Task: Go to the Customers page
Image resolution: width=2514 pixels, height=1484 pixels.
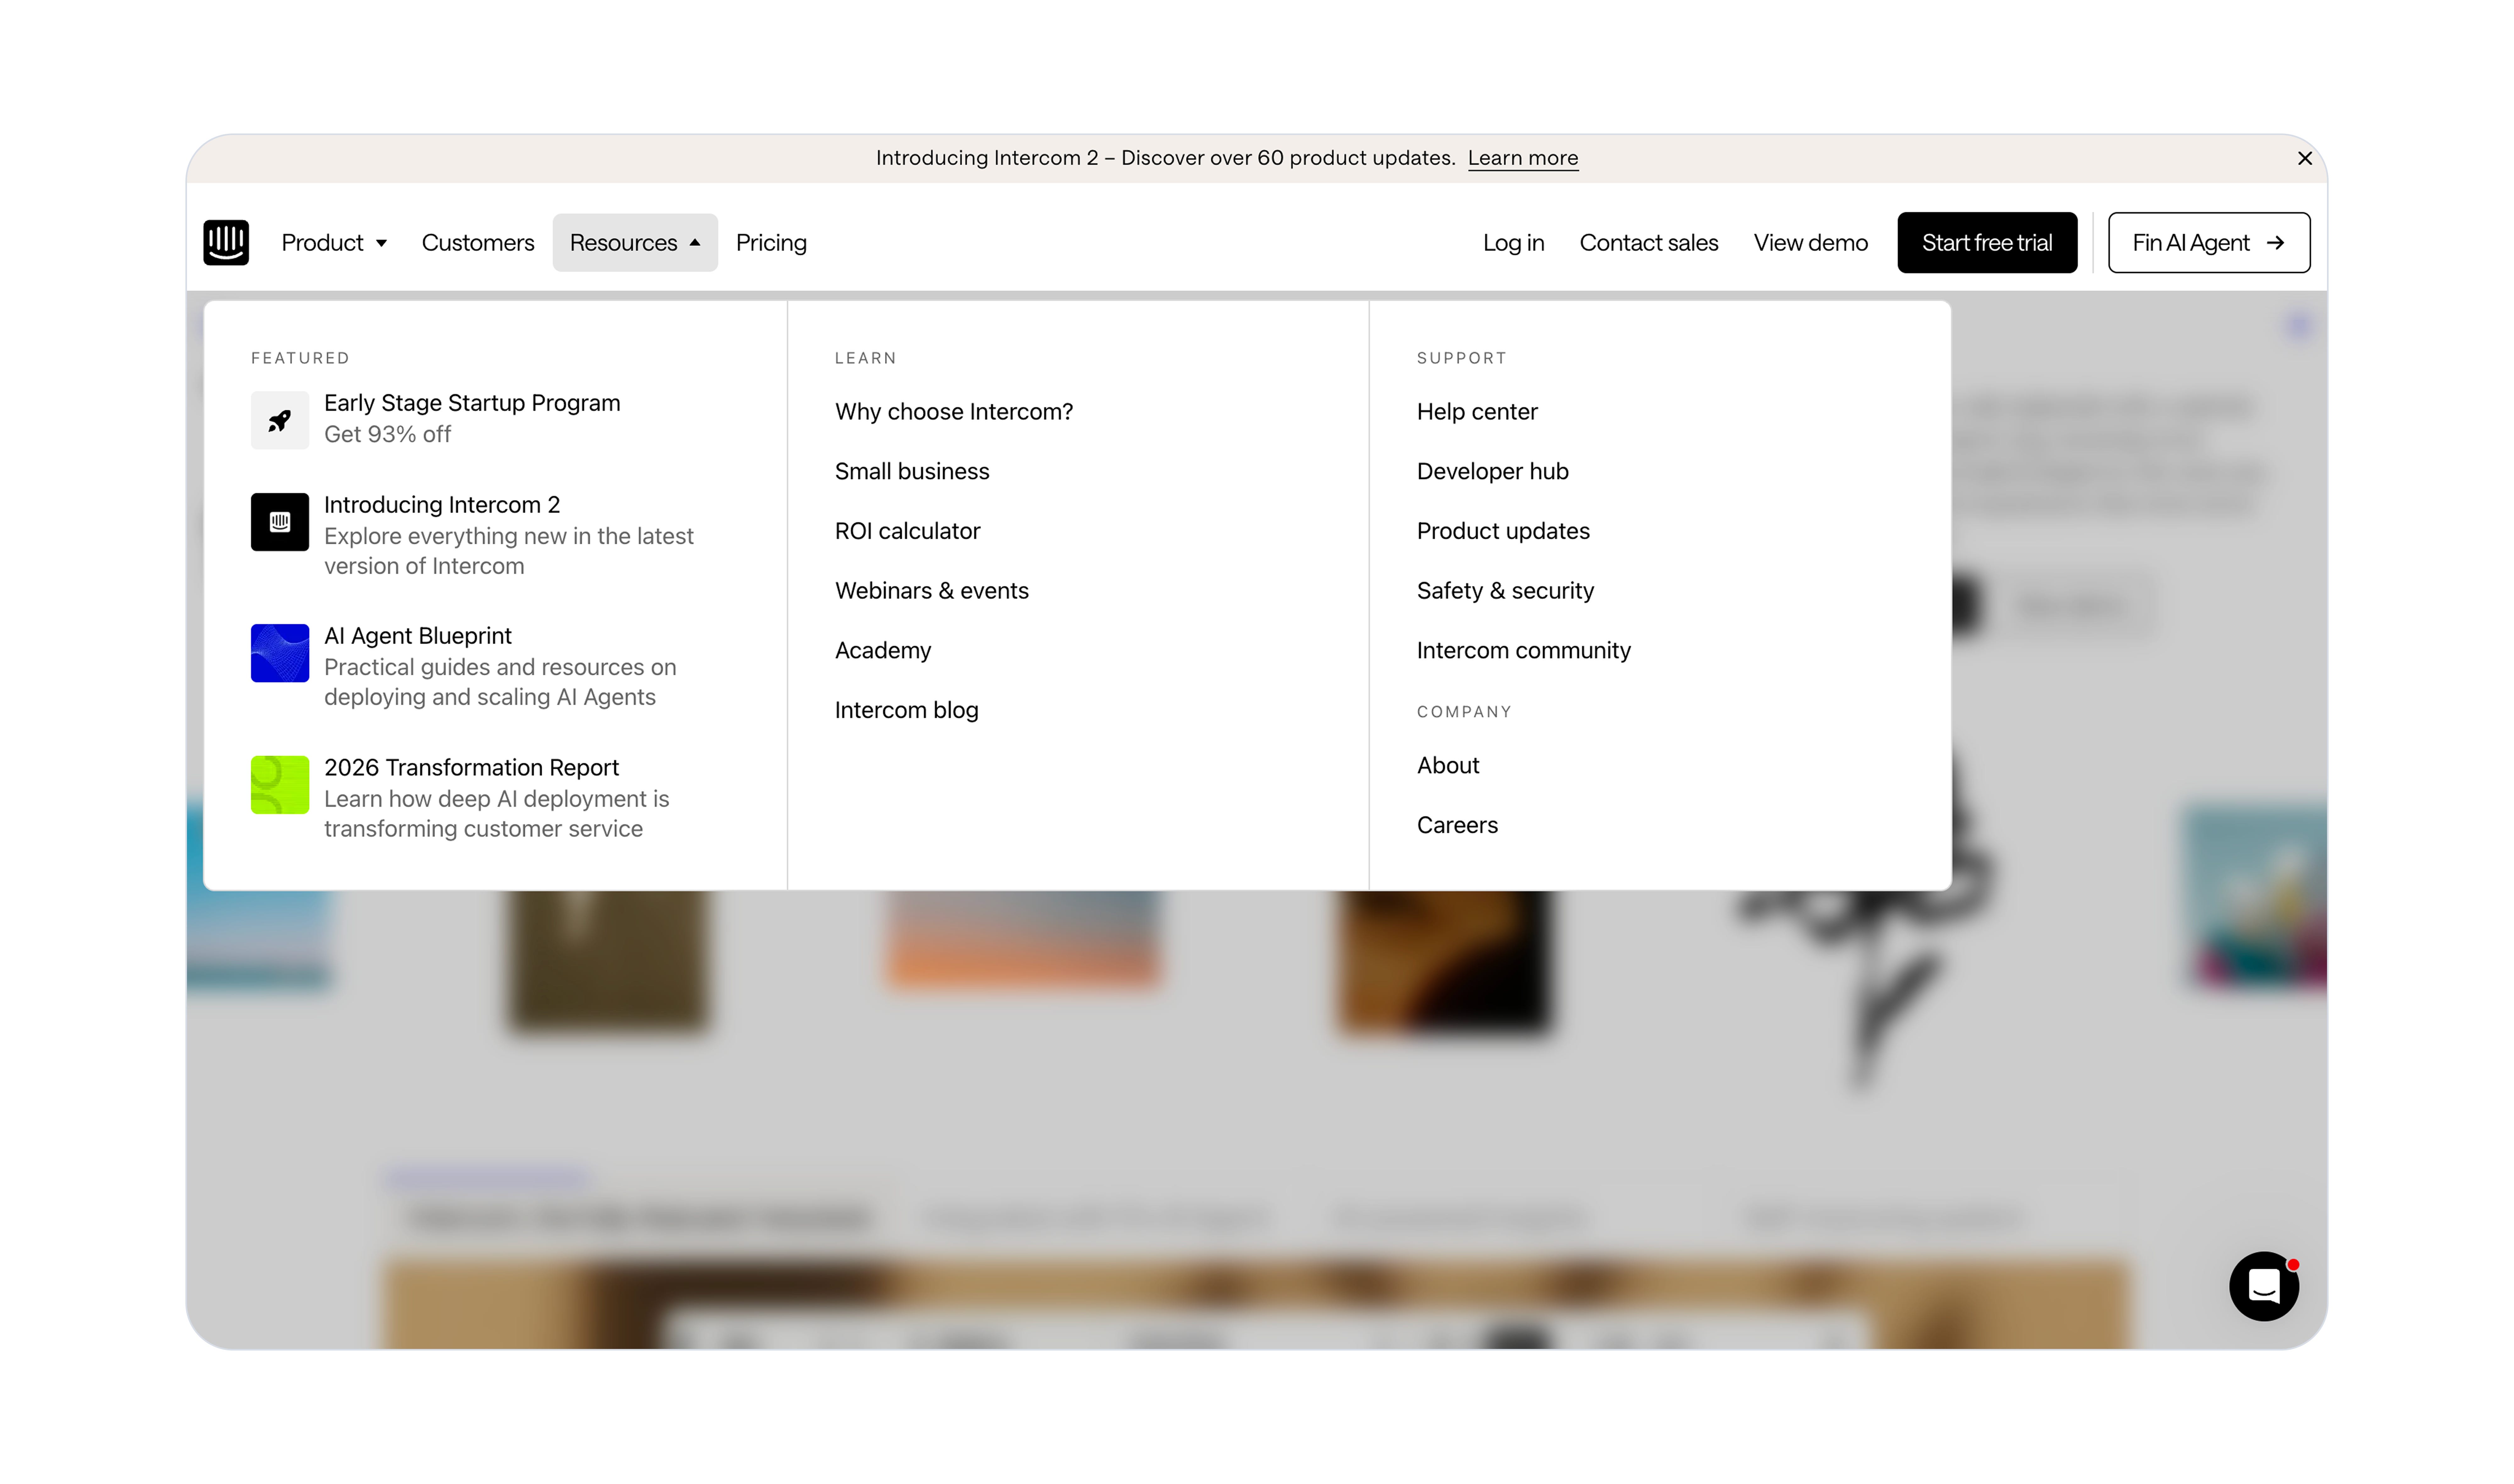Action: coord(478,243)
